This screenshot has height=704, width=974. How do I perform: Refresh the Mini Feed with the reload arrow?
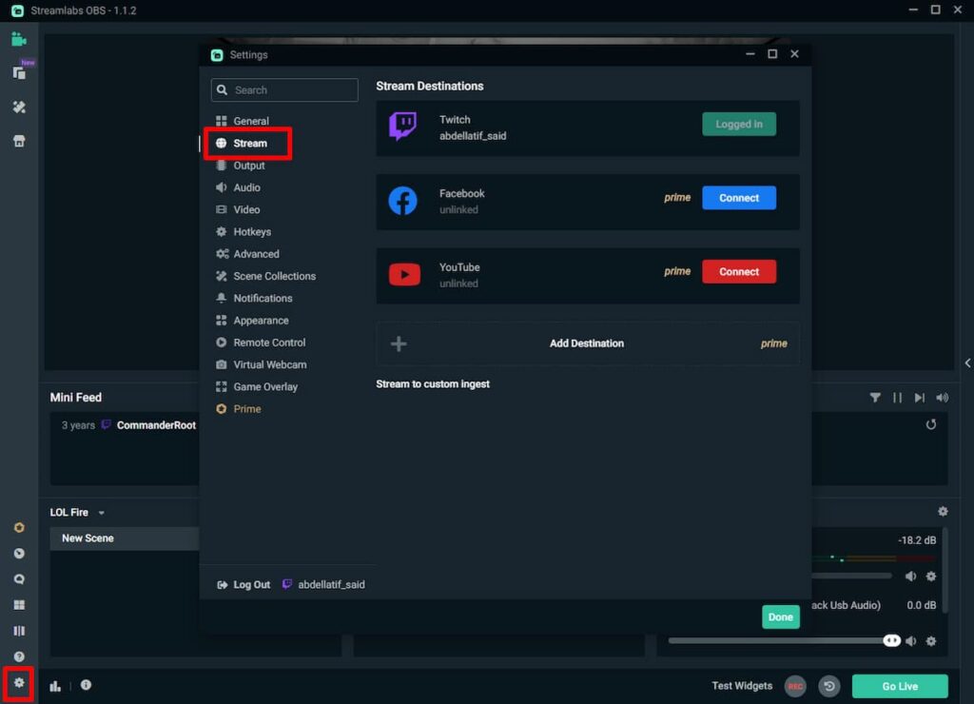930,424
